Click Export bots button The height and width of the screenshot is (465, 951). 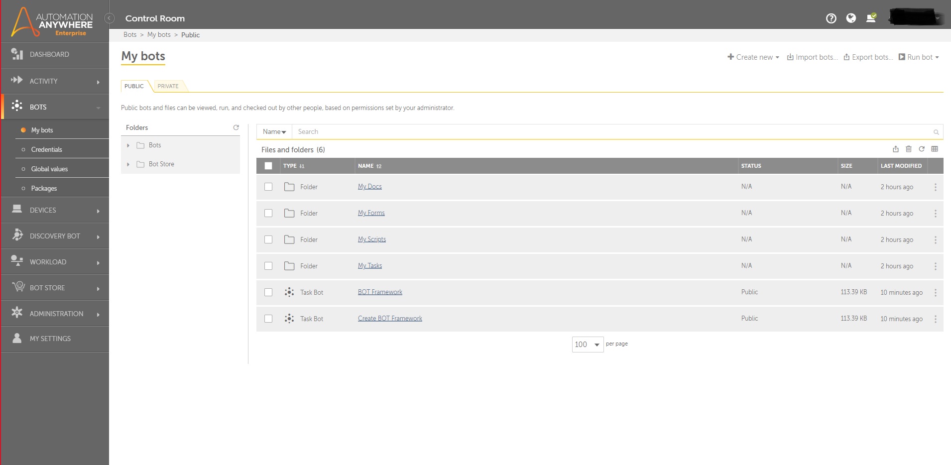[x=868, y=57]
